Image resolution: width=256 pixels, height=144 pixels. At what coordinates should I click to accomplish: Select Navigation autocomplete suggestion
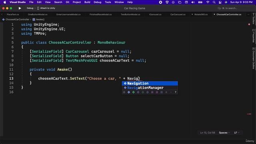150,83
